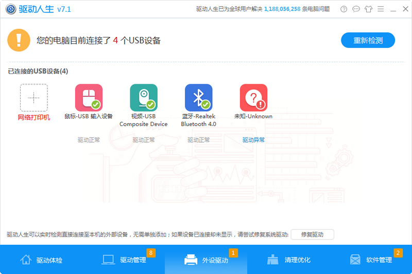Click the 未知-Unknown label text
This screenshot has height=274, width=412.
tap(253, 116)
